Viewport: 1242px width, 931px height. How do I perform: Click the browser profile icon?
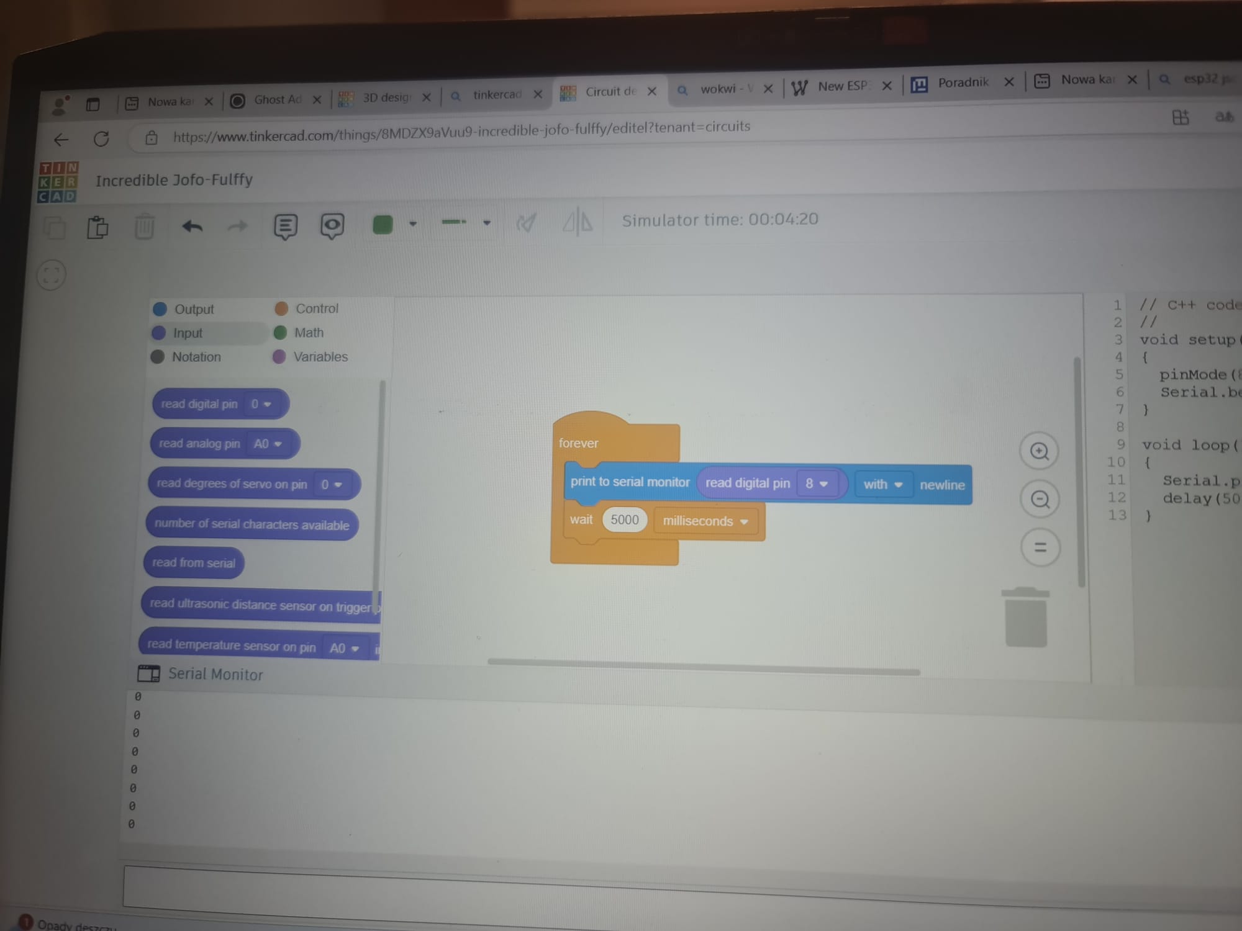(x=60, y=106)
